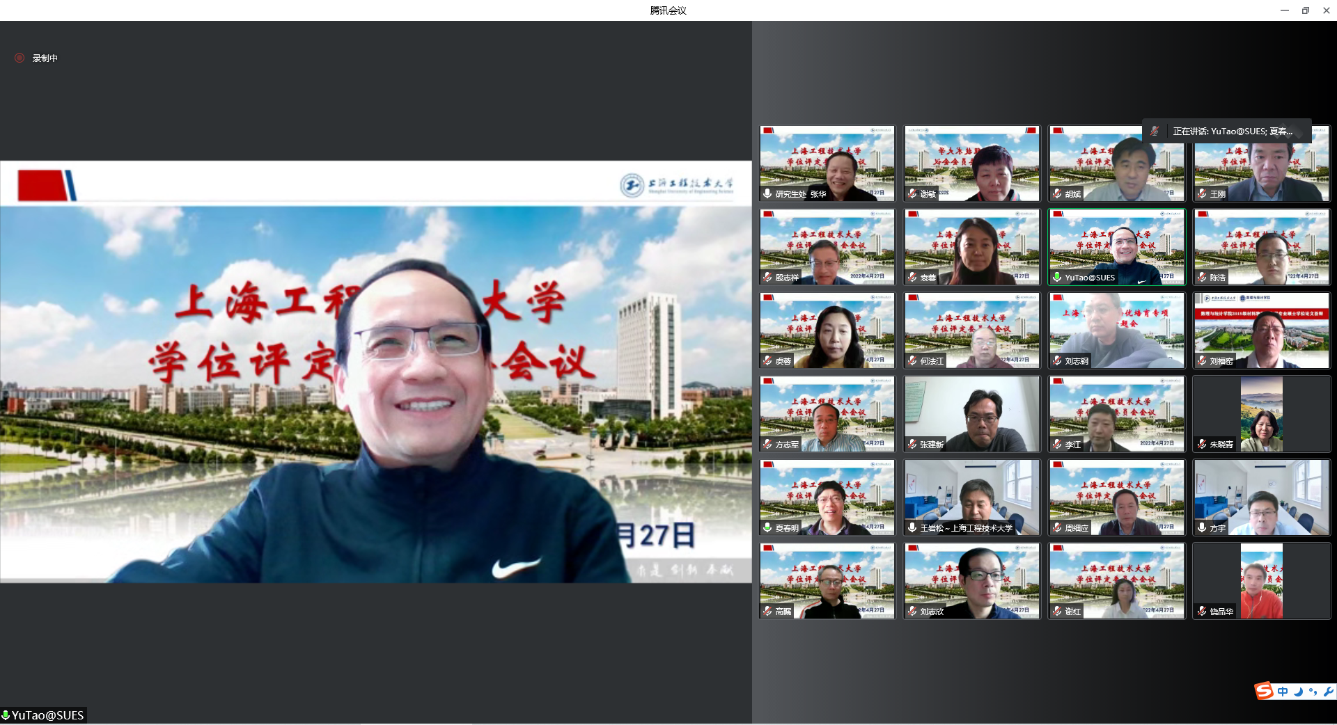Screen dimensions: 1337x725
Task: Click mic icon beside 王岩松~上海工程技术大学
Action: coord(912,527)
